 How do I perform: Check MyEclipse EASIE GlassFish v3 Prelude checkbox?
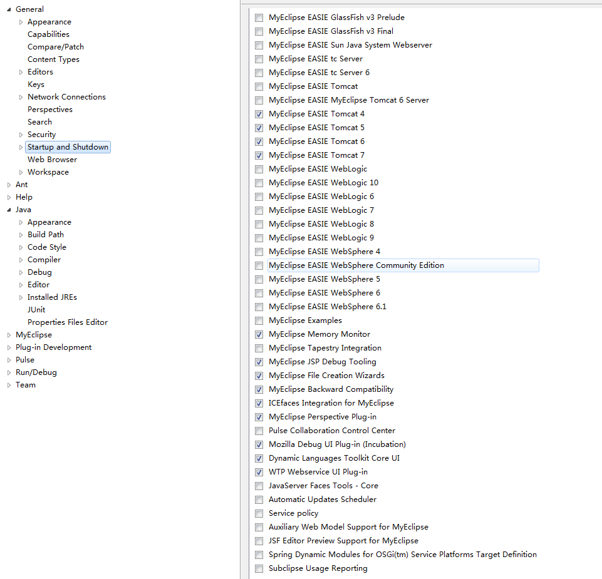coord(259,18)
